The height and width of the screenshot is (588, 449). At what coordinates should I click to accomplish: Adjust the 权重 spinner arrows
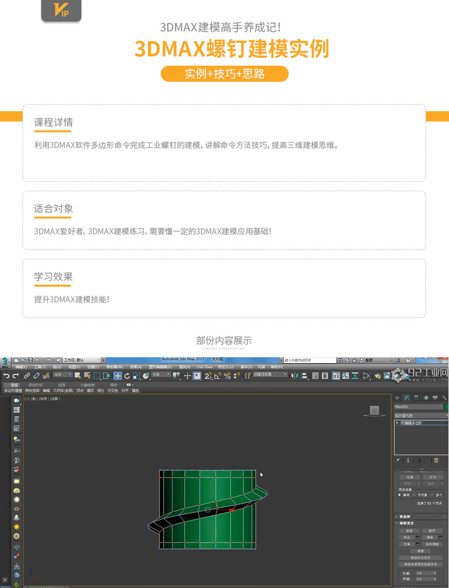click(435, 573)
